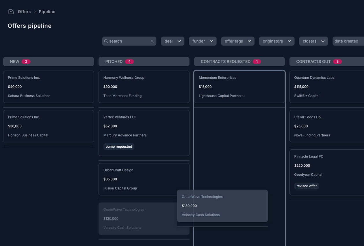Viewport: 364px width, 246px height.
Task: Click the magnifier search icon
Action: 106,41
